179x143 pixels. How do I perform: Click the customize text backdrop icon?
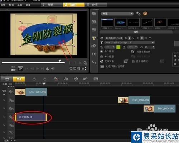pyautogui.click(x=126, y=61)
